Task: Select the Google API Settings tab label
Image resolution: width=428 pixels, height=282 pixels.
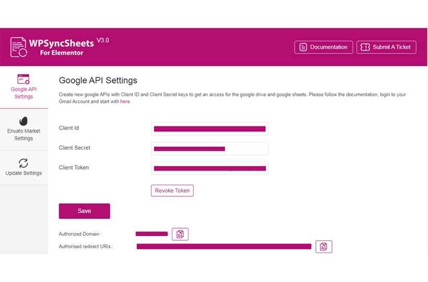Action: click(23, 93)
